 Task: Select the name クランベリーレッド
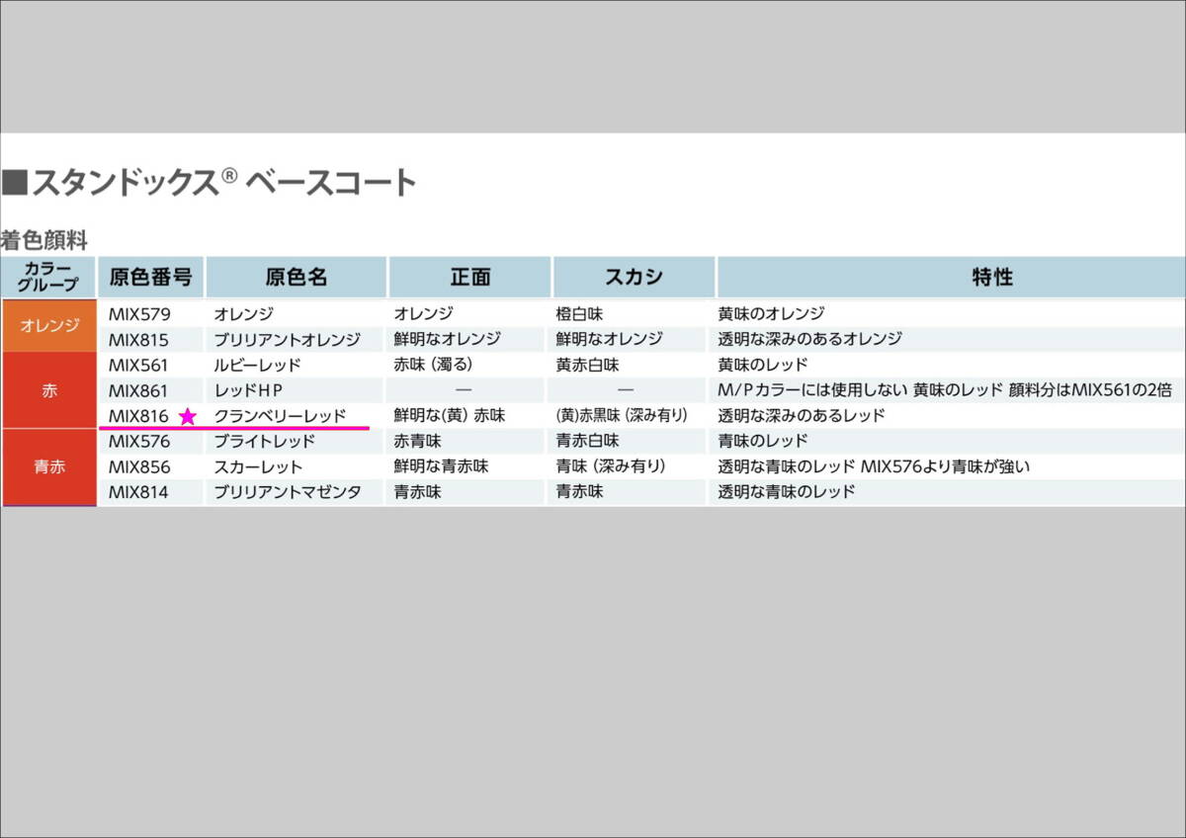[280, 416]
